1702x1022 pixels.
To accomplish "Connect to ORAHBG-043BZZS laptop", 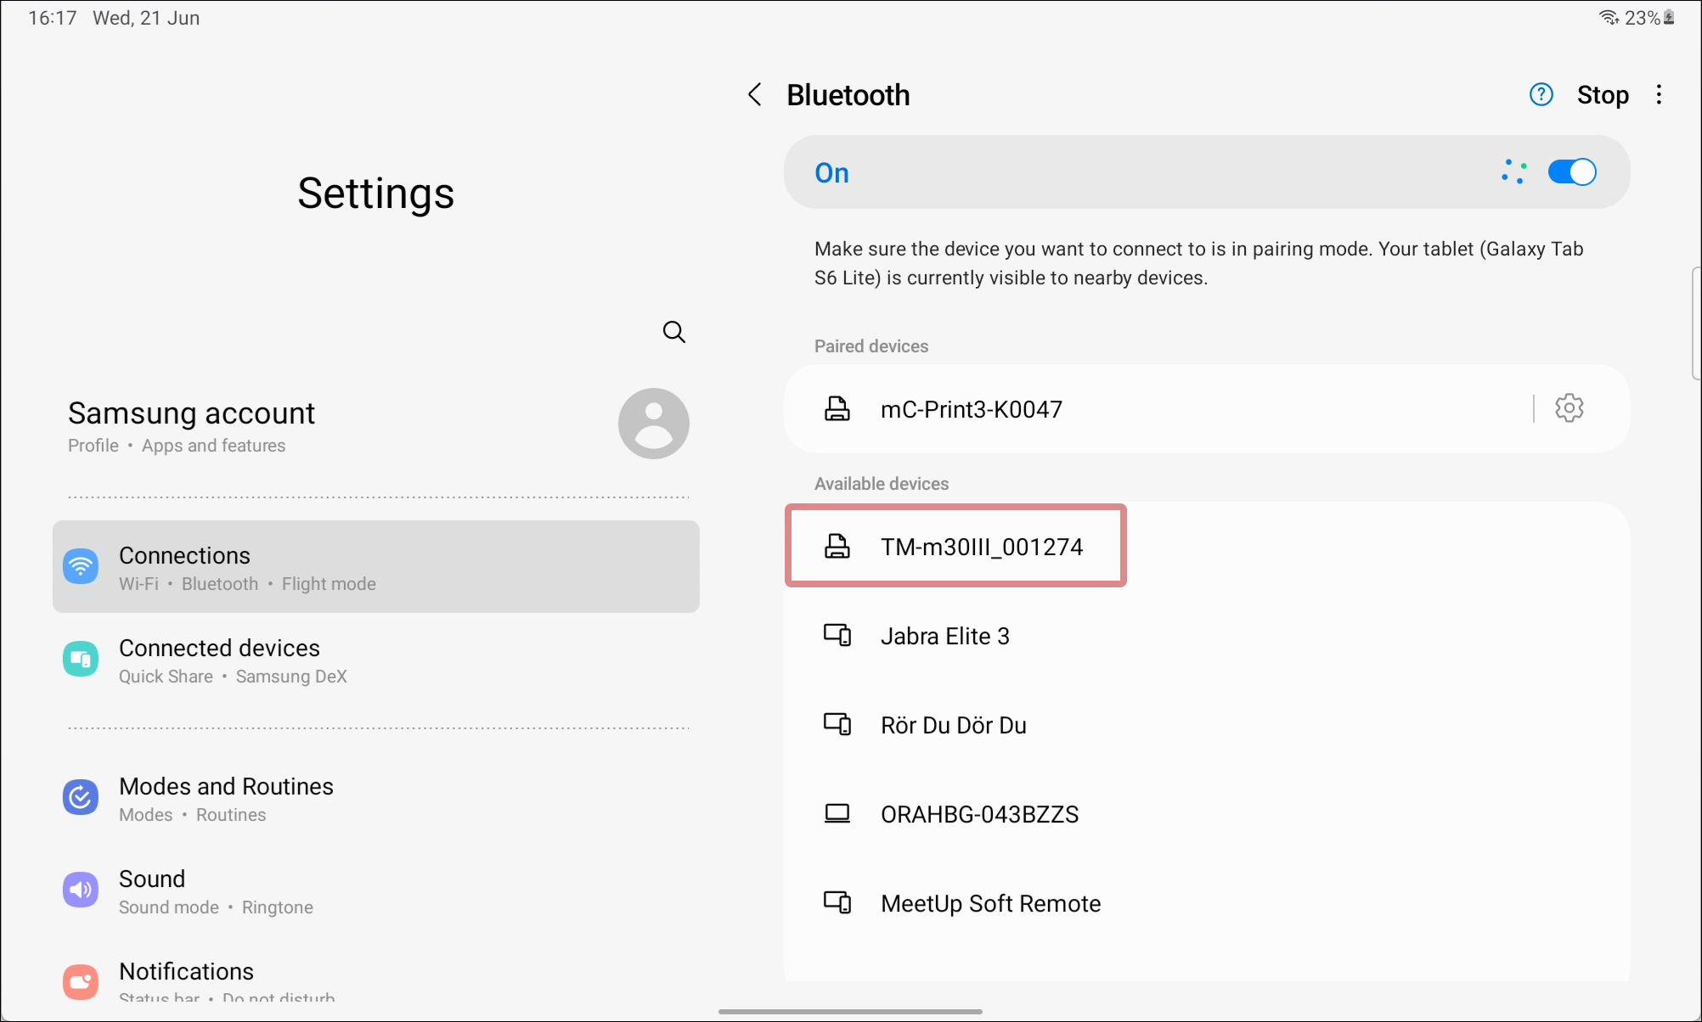I will (x=1206, y=814).
